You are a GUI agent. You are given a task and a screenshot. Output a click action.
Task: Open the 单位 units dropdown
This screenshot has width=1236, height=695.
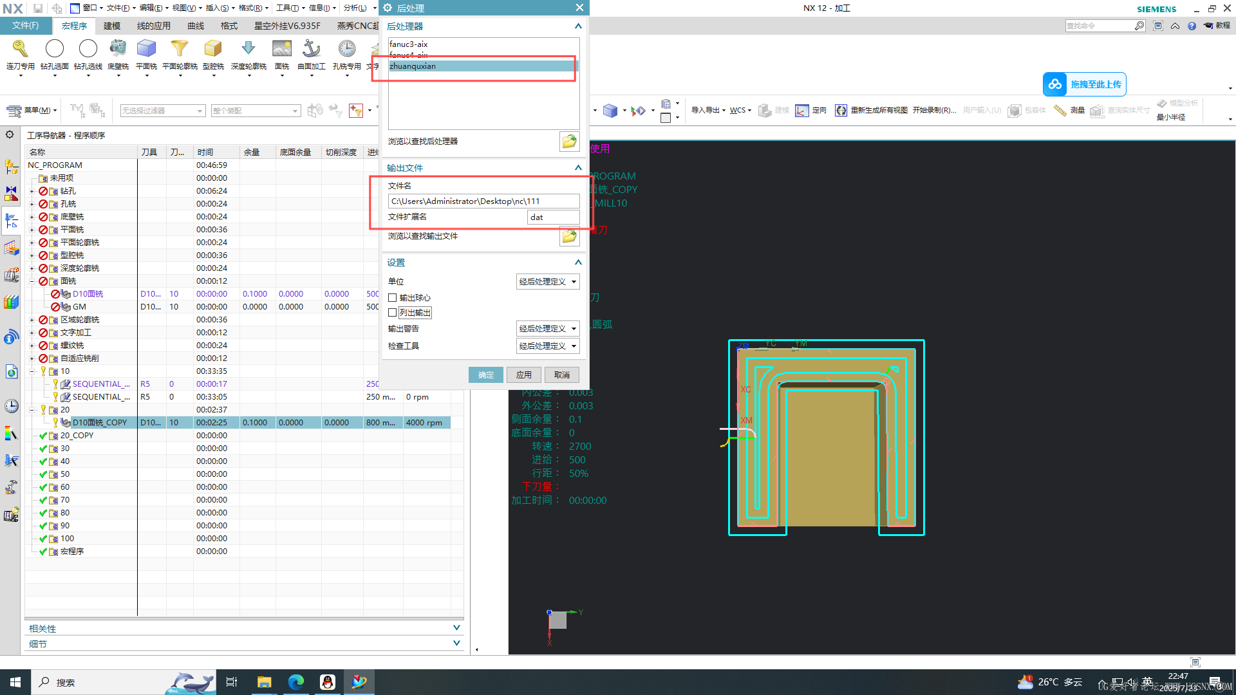point(548,282)
